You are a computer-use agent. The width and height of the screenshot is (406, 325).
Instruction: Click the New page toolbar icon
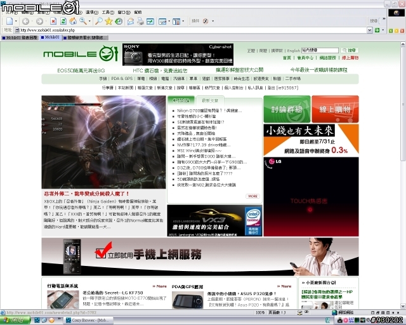[10, 21]
